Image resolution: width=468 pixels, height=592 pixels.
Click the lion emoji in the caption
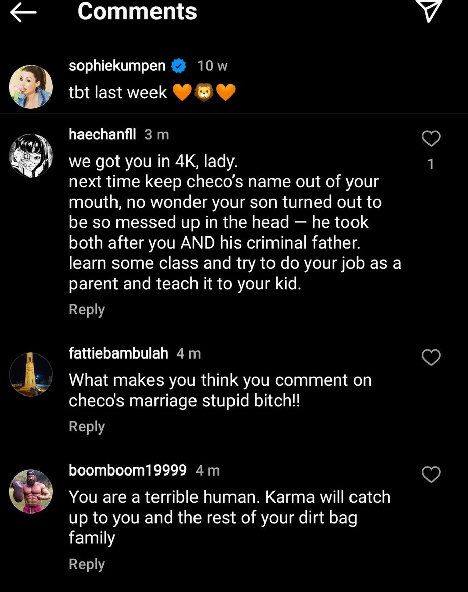point(204,93)
